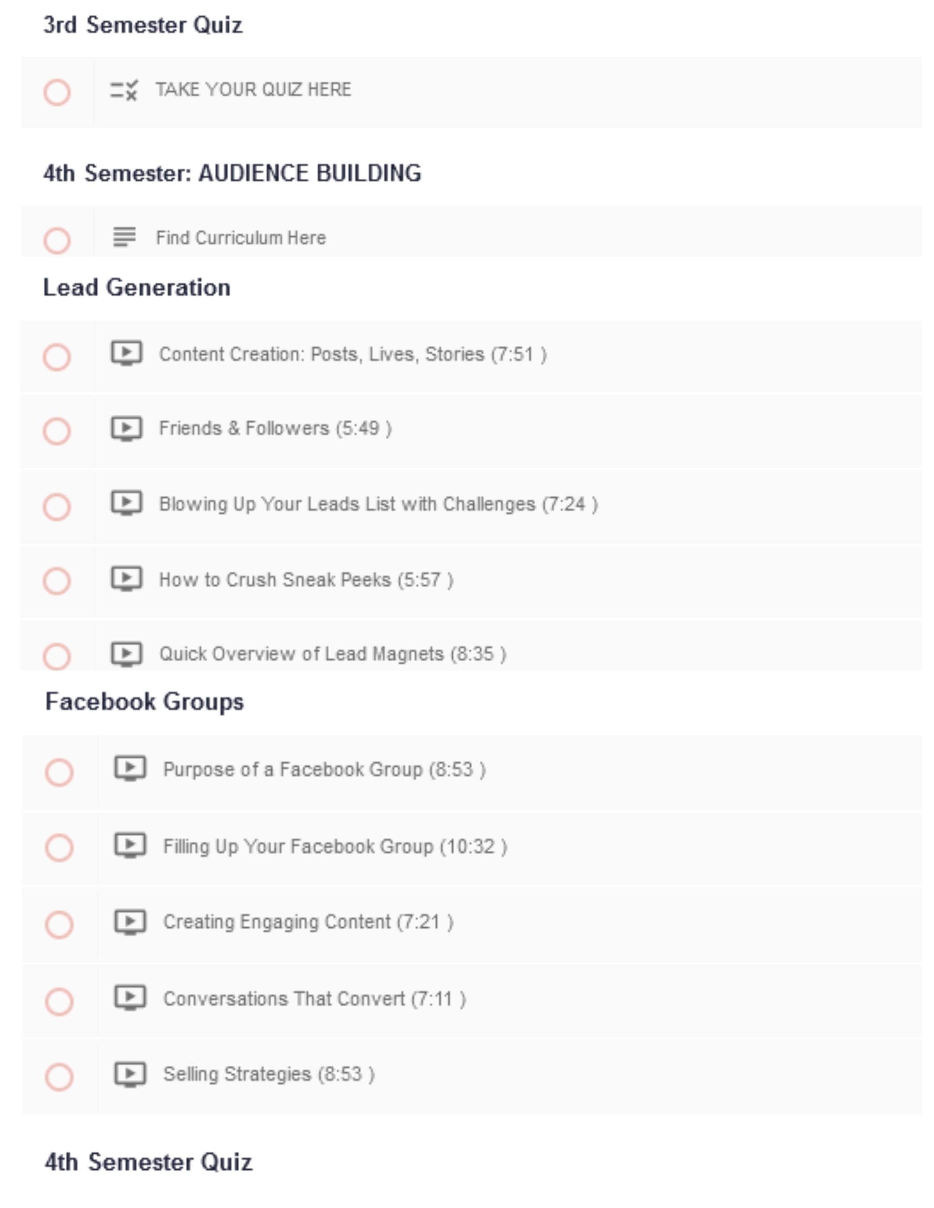Click quiz icon beside TAKE YOUR QUIZ HERE
Screen dimensions: 934x1208
tap(123, 90)
